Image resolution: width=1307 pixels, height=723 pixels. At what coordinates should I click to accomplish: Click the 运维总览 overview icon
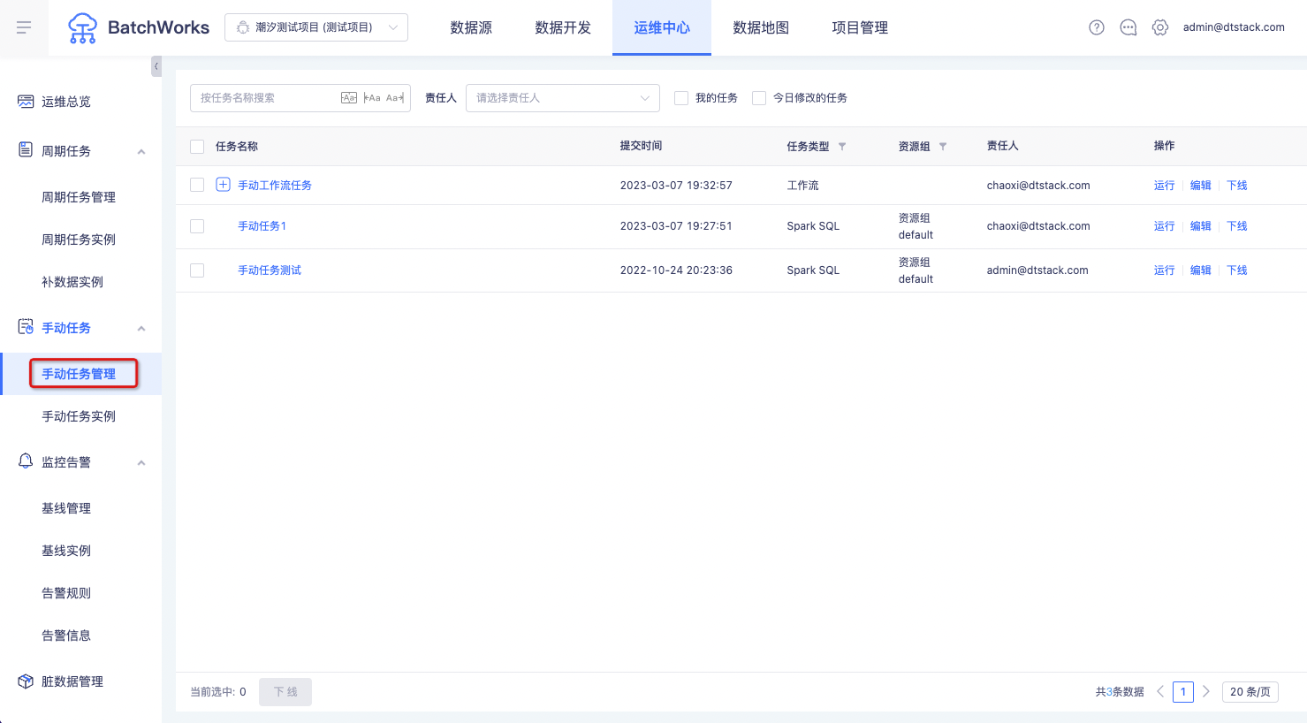[26, 102]
